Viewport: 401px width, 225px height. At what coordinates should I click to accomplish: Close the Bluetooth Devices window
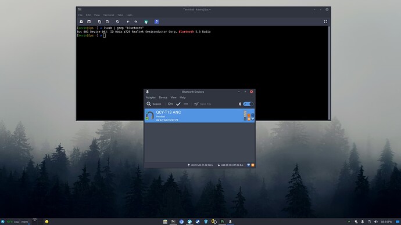click(252, 92)
